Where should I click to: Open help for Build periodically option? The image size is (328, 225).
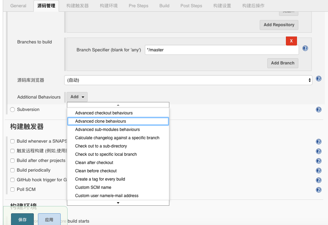point(318,170)
